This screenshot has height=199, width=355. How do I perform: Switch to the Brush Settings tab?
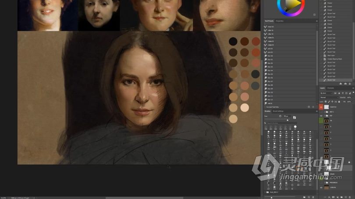pyautogui.click(x=278, y=111)
